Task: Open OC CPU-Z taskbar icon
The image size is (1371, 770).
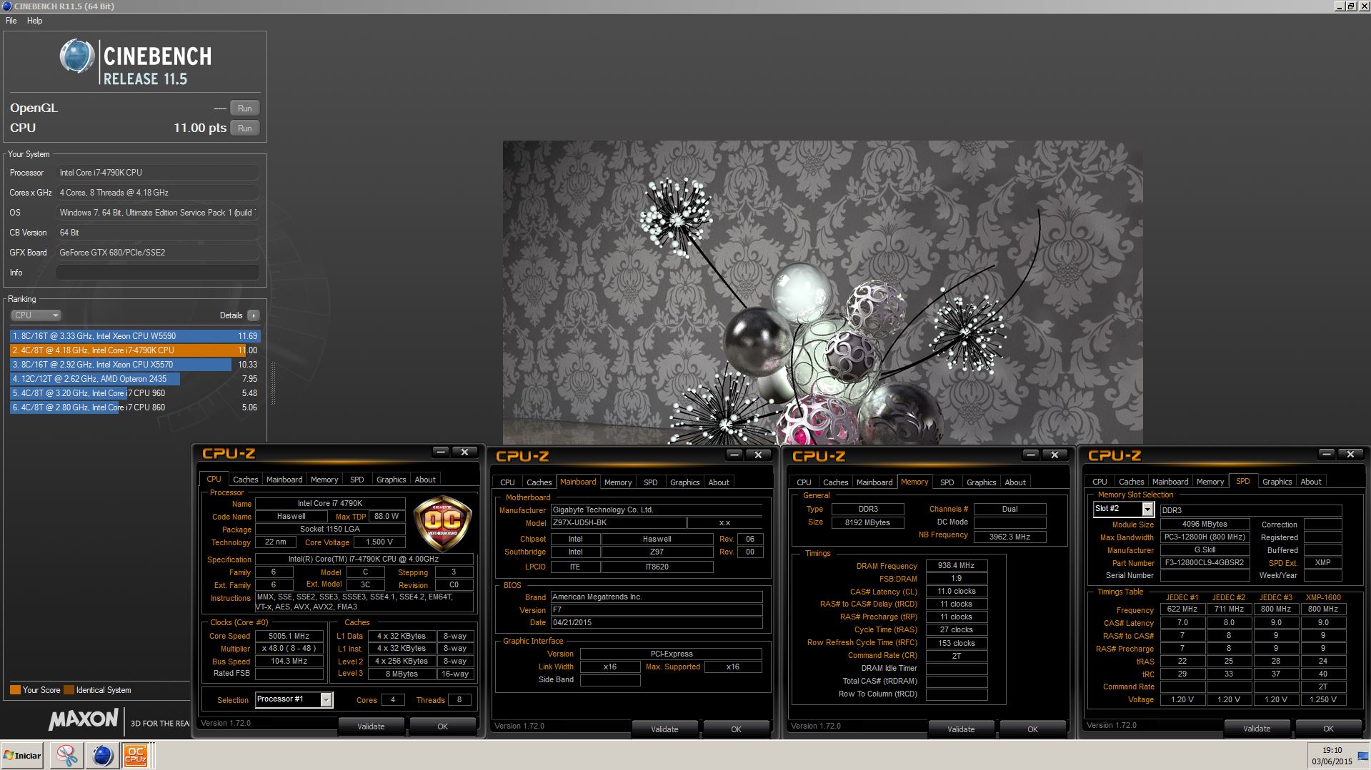Action: 135,755
